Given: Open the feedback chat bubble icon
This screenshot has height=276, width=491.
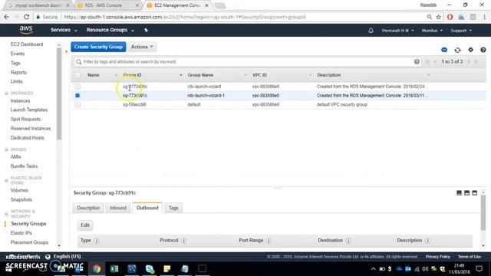Looking at the screenshot, I should (x=444, y=50).
